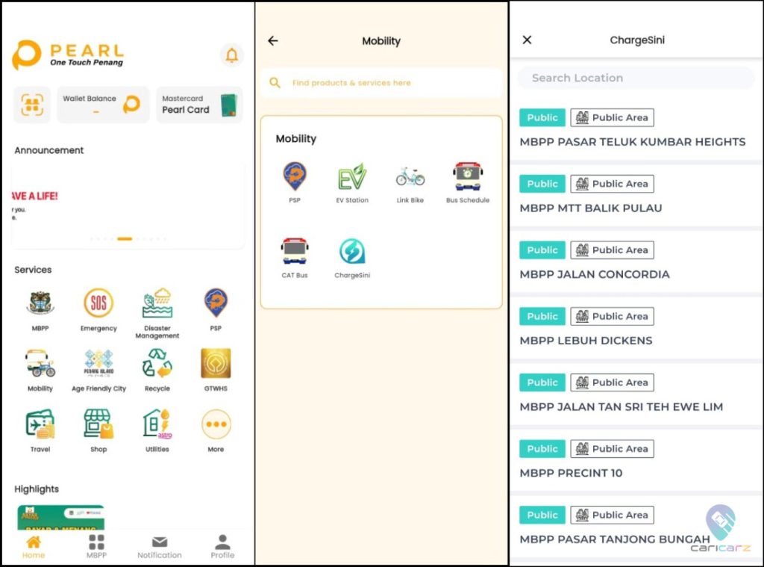
Task: Open the Highlights banner thumbnail
Action: [61, 517]
